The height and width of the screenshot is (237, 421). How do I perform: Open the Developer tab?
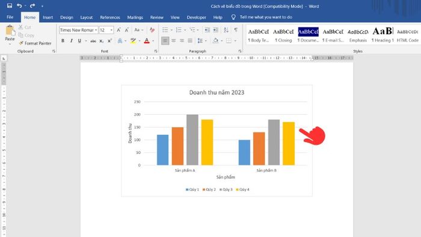coord(196,17)
